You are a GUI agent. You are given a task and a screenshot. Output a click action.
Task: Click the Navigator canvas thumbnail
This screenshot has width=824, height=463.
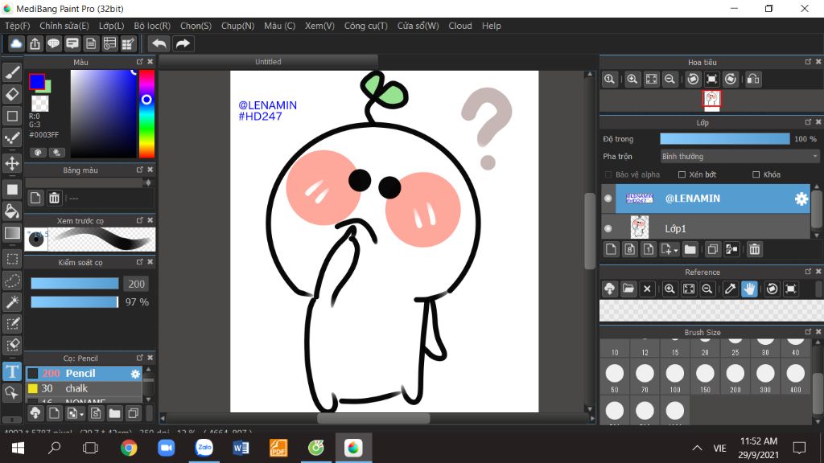712,99
